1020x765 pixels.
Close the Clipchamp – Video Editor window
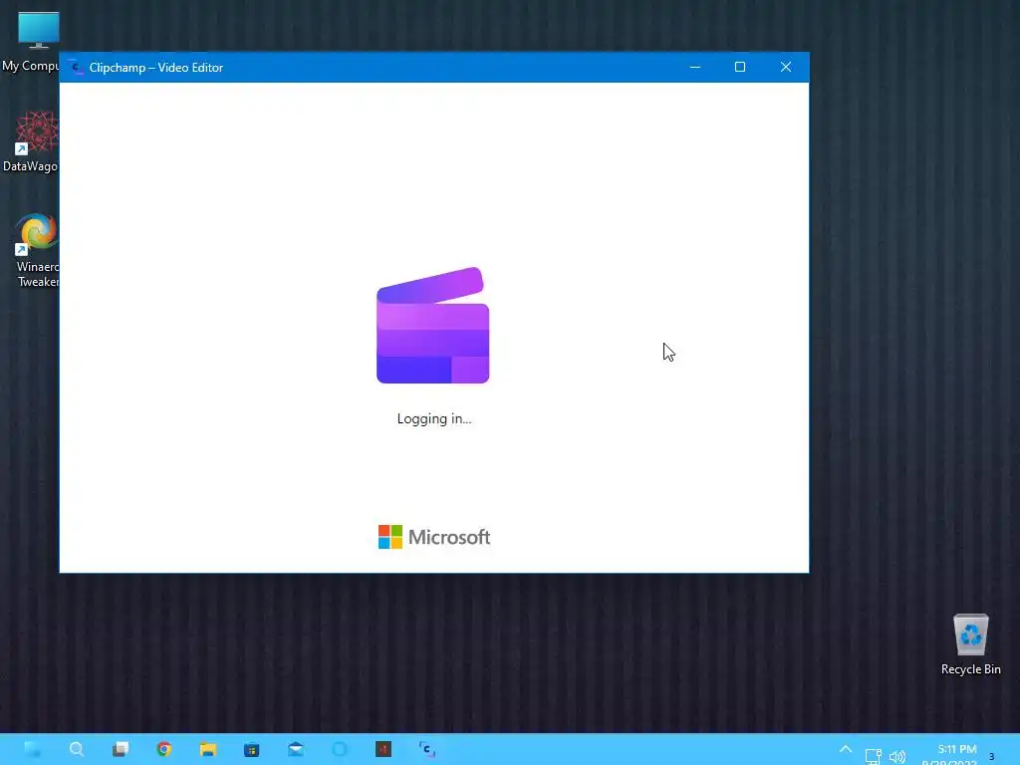click(x=786, y=67)
